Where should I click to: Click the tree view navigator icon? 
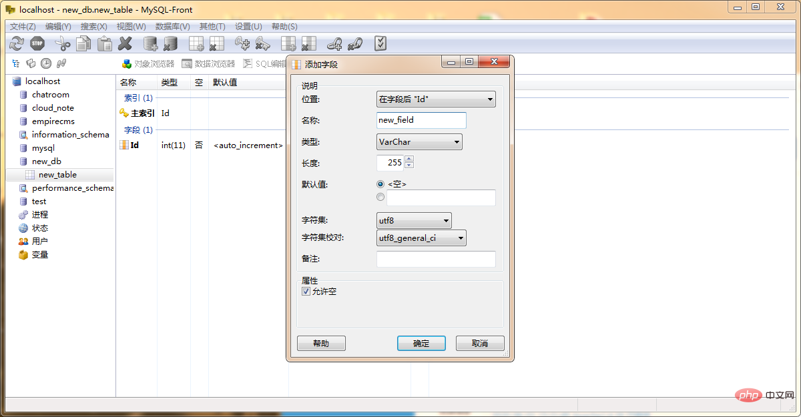click(17, 63)
